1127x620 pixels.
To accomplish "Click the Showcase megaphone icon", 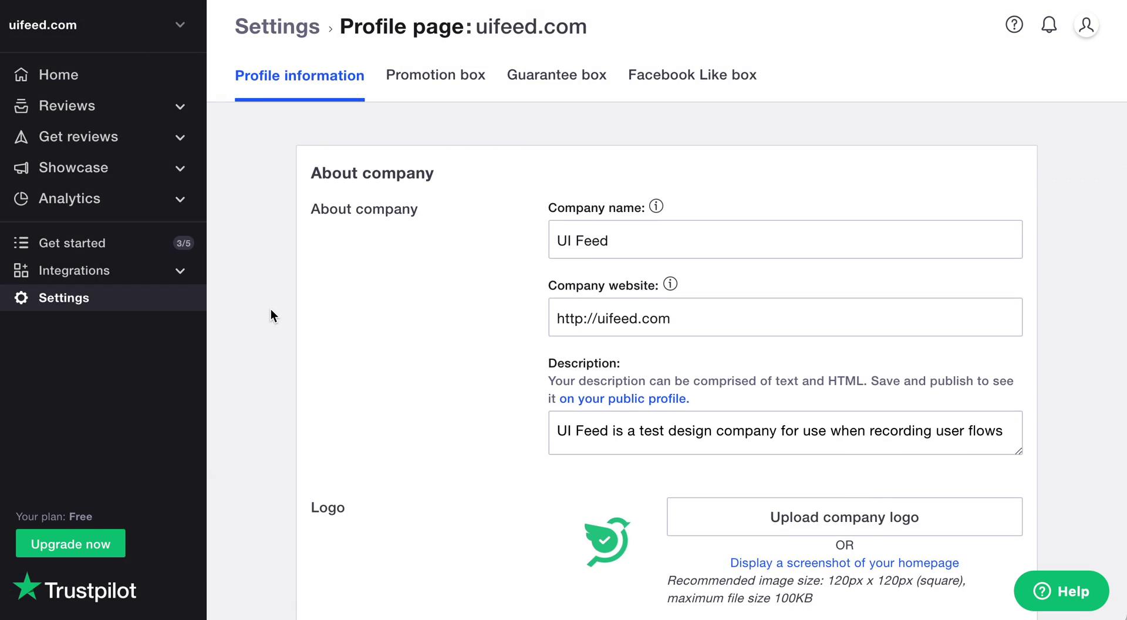I will [21, 168].
